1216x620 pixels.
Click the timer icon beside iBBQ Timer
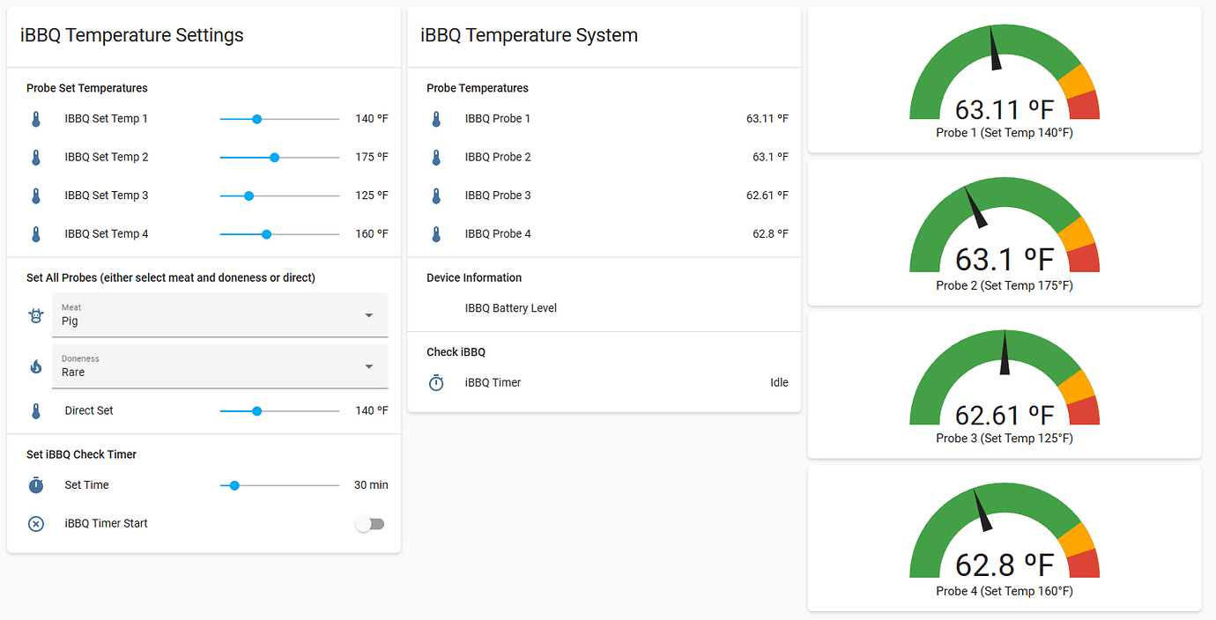[x=436, y=382]
